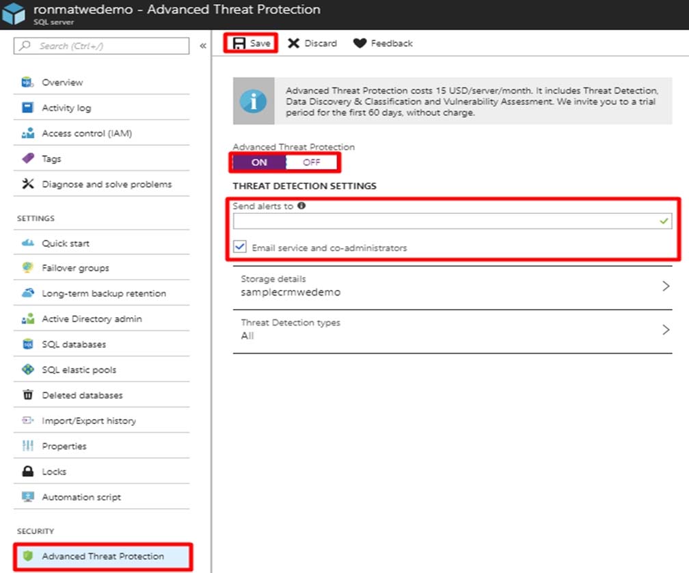The image size is (689, 573).
Task: Open Access control (IAM) menu item
Action: pyautogui.click(x=101, y=133)
